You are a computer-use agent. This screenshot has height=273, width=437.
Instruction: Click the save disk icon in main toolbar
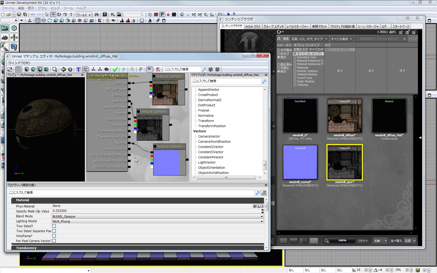[19, 15]
